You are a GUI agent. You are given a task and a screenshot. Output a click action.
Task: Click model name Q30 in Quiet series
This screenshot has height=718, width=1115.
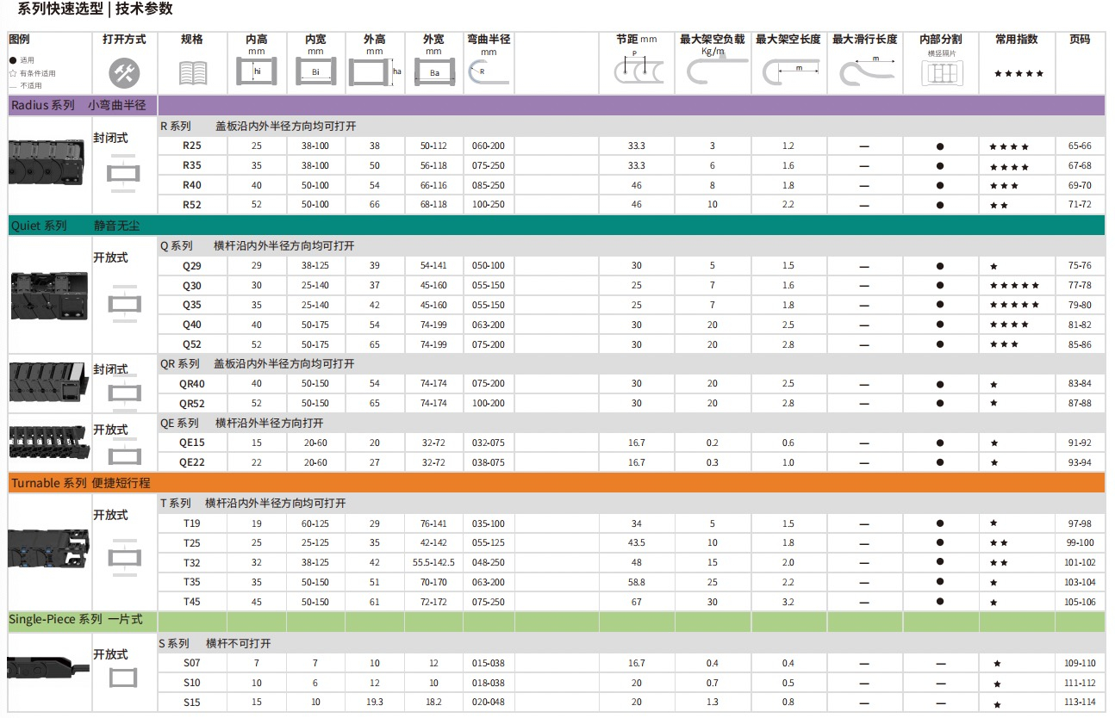[x=192, y=286]
